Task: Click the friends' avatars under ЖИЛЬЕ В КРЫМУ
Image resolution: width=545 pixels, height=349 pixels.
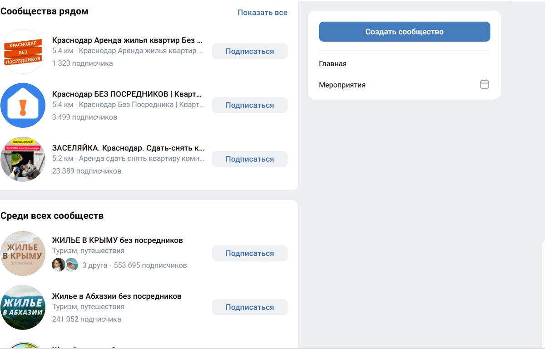Action: click(x=65, y=265)
